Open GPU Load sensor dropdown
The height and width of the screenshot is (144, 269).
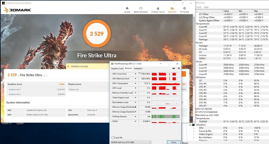click(x=135, y=88)
